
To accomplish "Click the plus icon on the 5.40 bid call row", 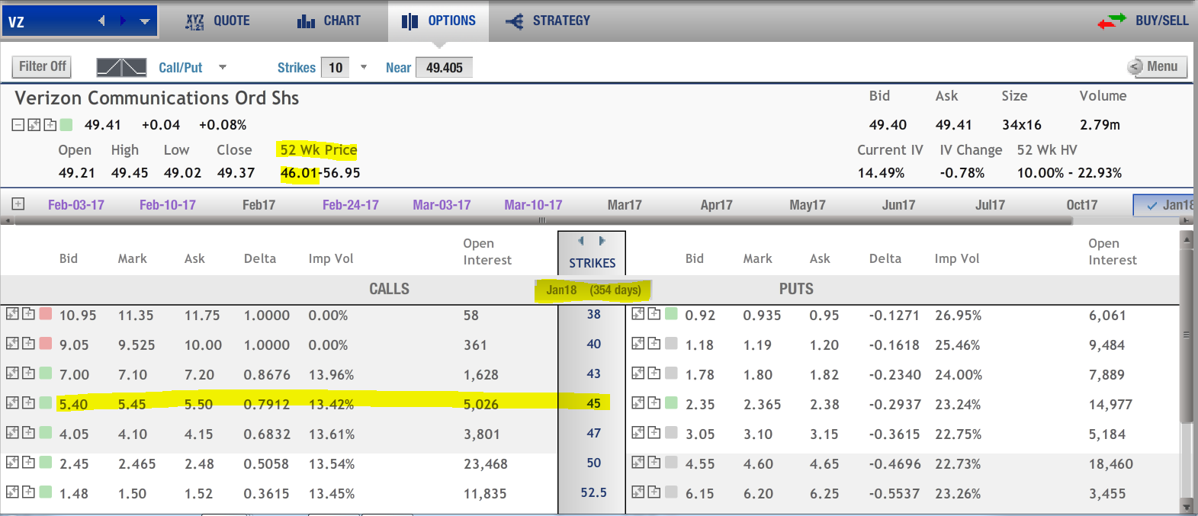I will point(28,402).
